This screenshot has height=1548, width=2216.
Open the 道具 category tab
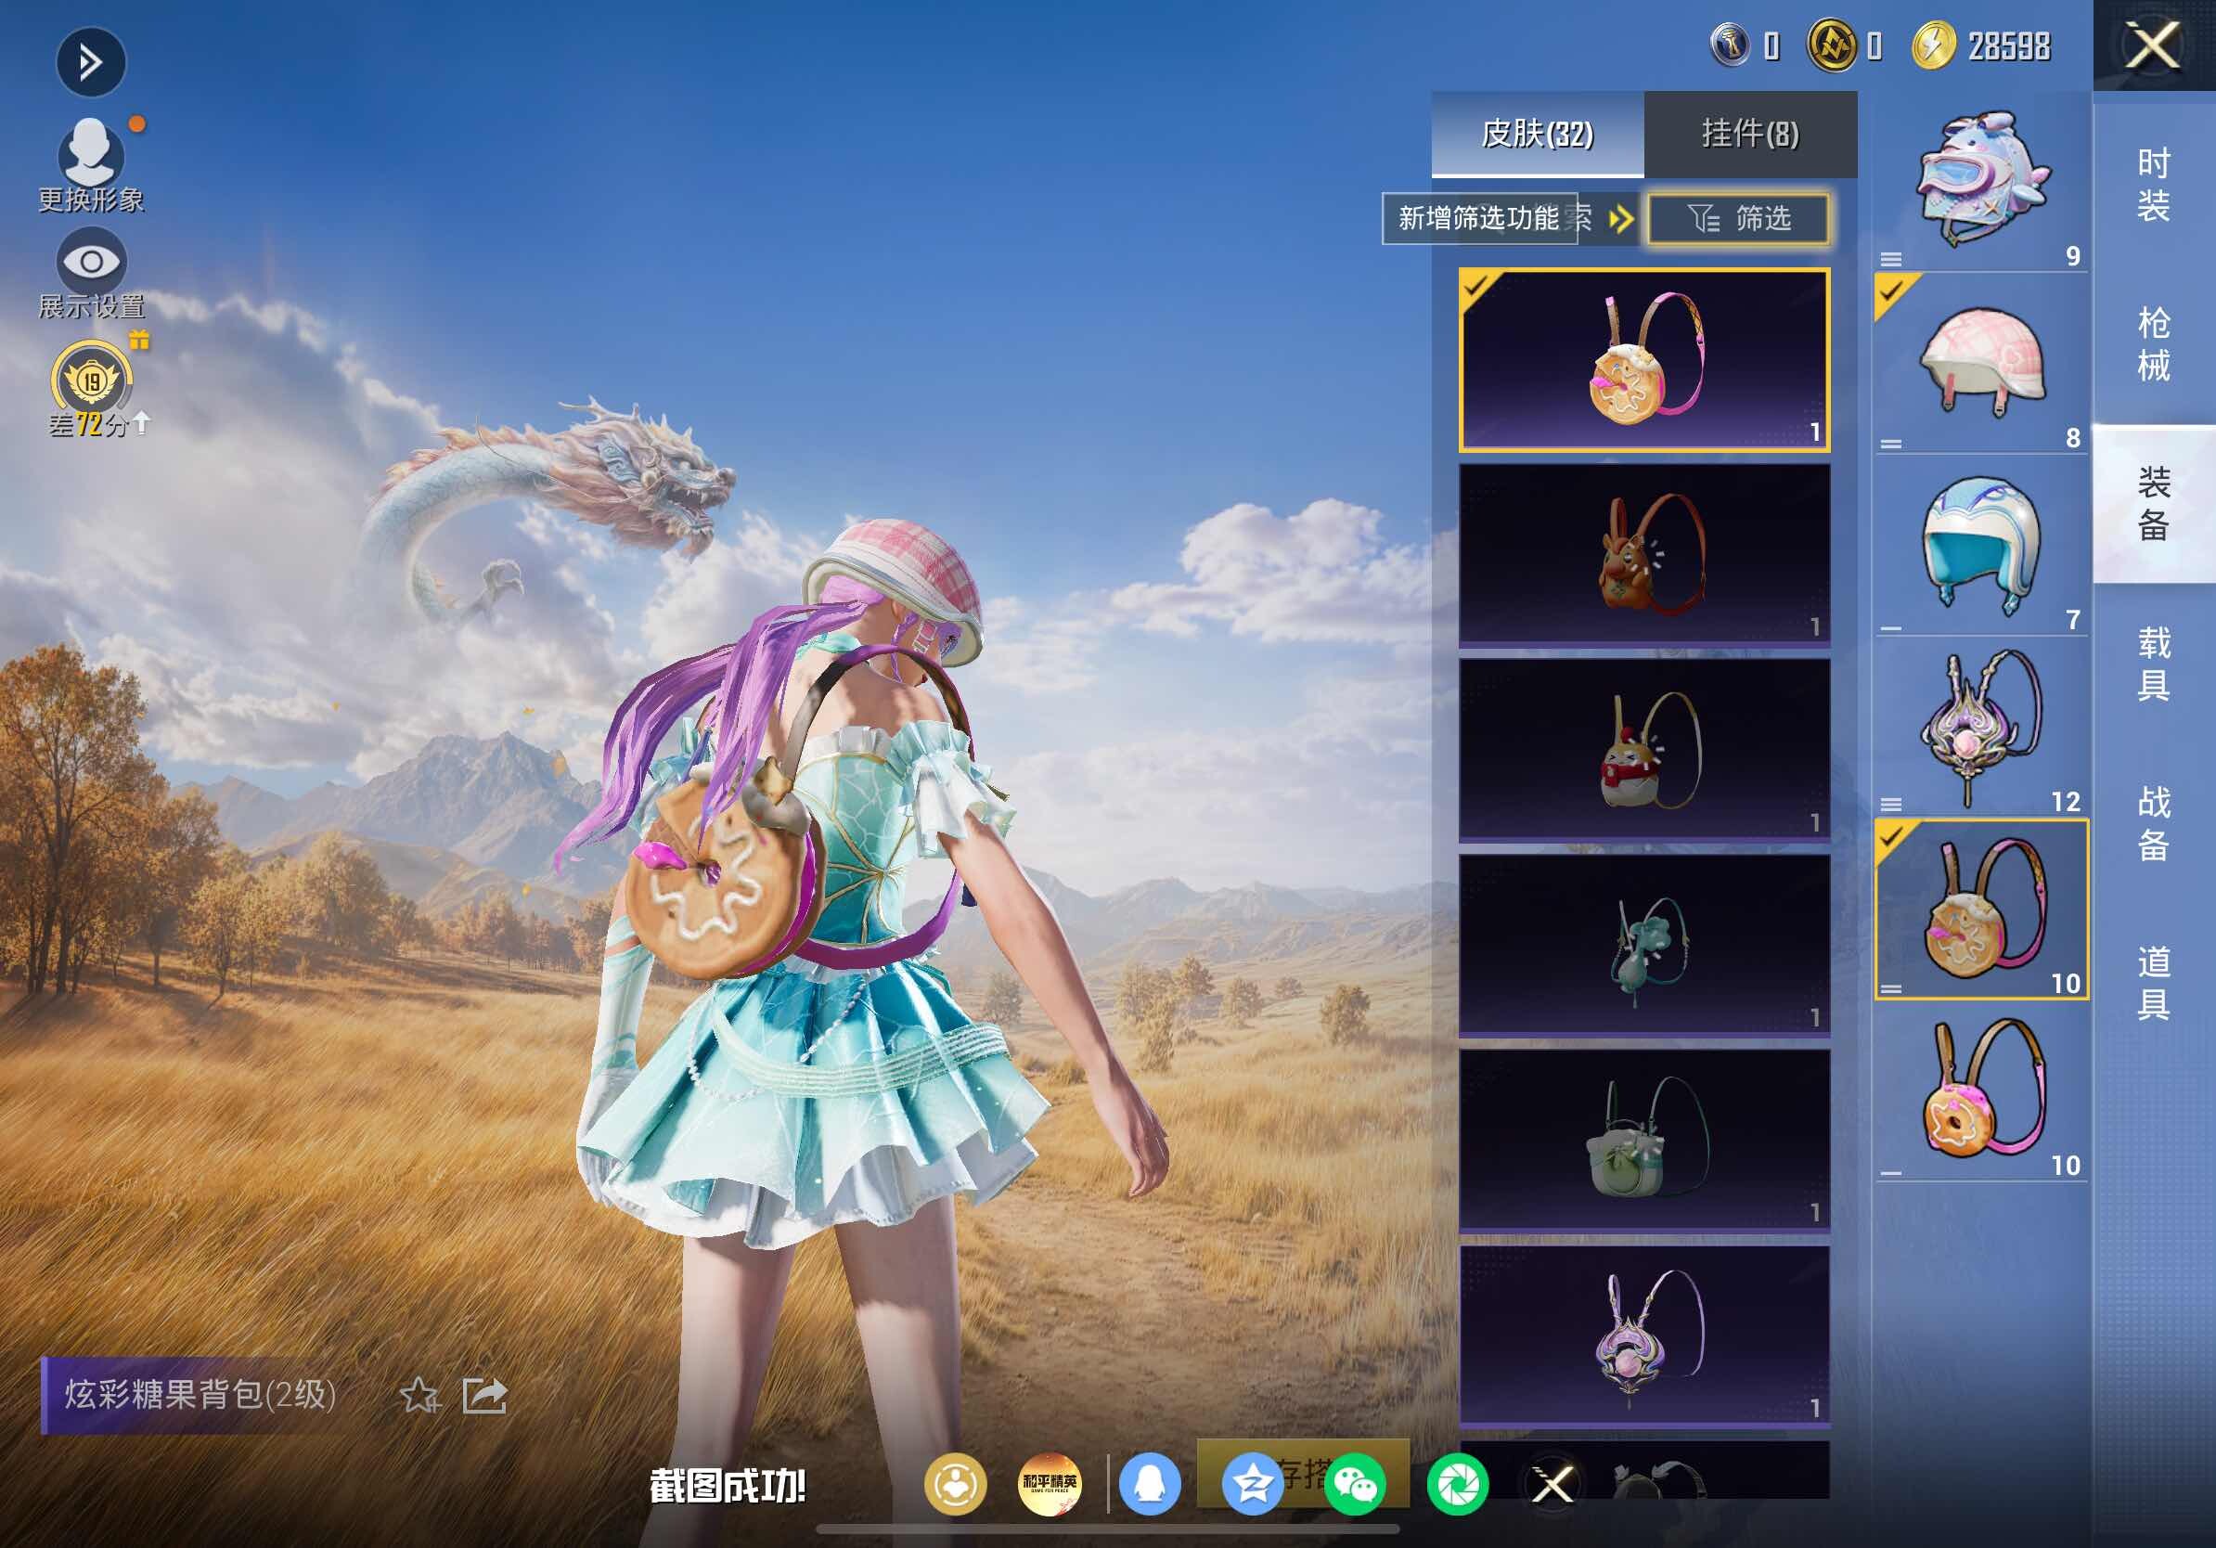pos(2153,983)
